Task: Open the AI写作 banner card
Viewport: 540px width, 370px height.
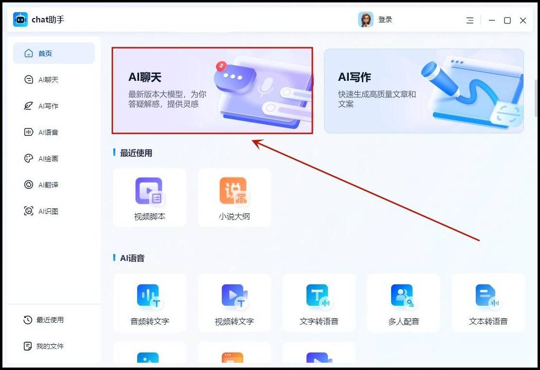Action: click(x=424, y=91)
